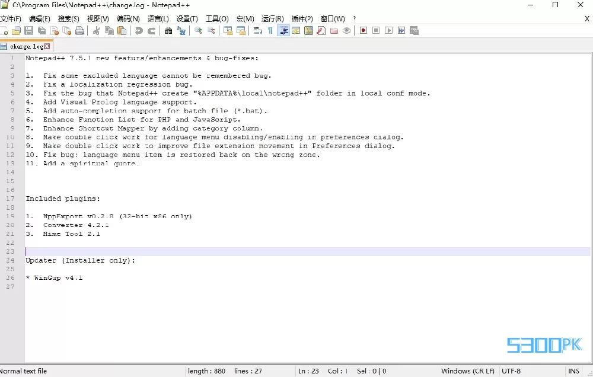Image resolution: width=593 pixels, height=377 pixels.
Task: Click UTF-8 encoding in status bar
Action: click(511, 371)
